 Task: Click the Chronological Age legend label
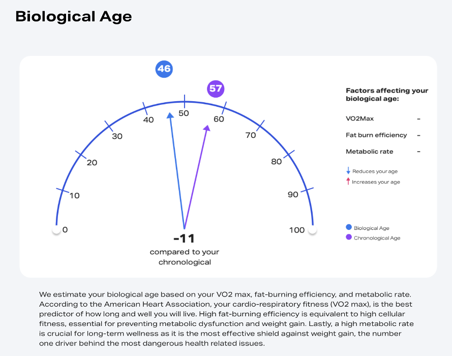[x=377, y=238]
